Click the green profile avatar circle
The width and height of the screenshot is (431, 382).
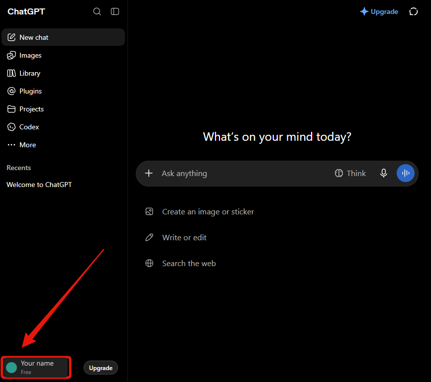tap(11, 368)
